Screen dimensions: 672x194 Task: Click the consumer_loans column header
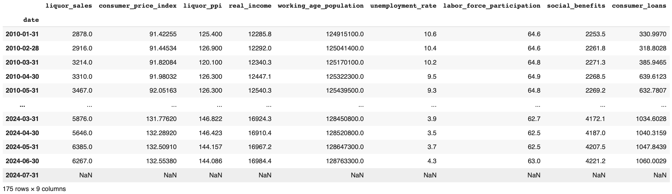(x=639, y=6)
